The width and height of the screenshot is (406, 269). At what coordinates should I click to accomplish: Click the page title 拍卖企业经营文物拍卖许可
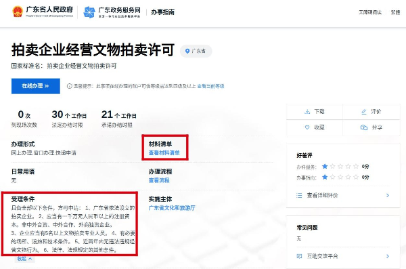93,50
